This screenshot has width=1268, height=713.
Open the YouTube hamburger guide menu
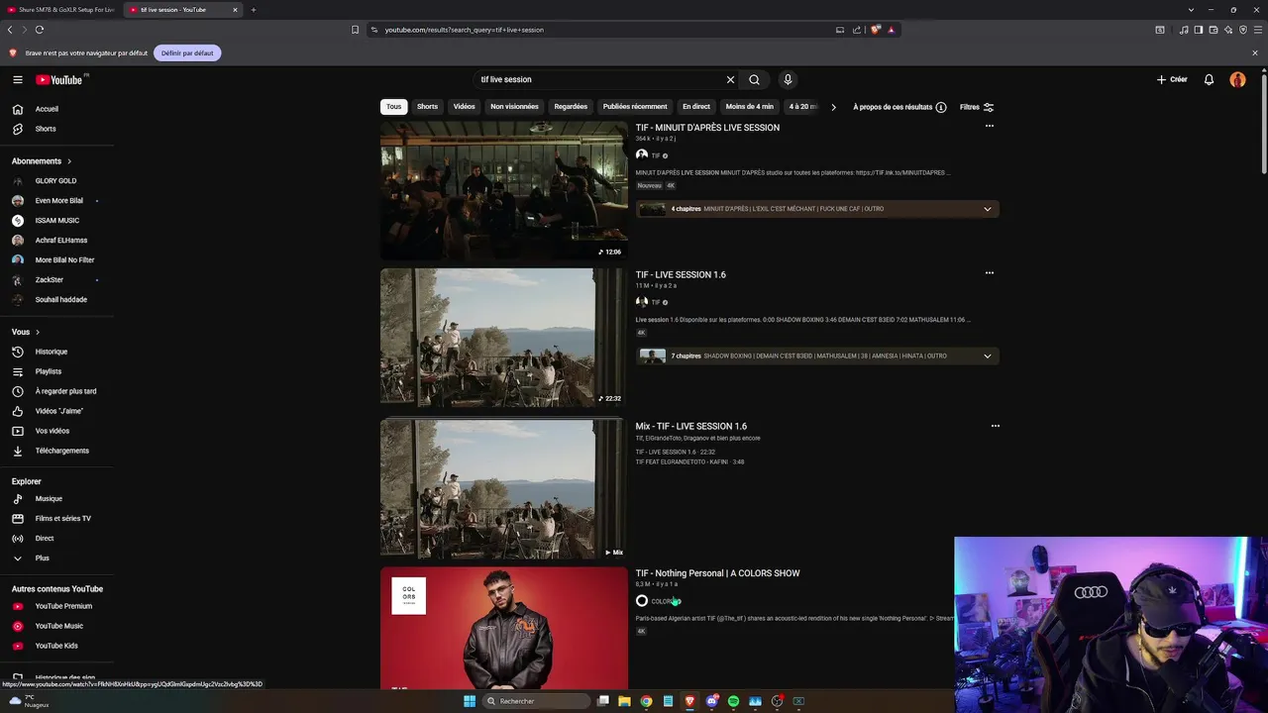coord(18,79)
